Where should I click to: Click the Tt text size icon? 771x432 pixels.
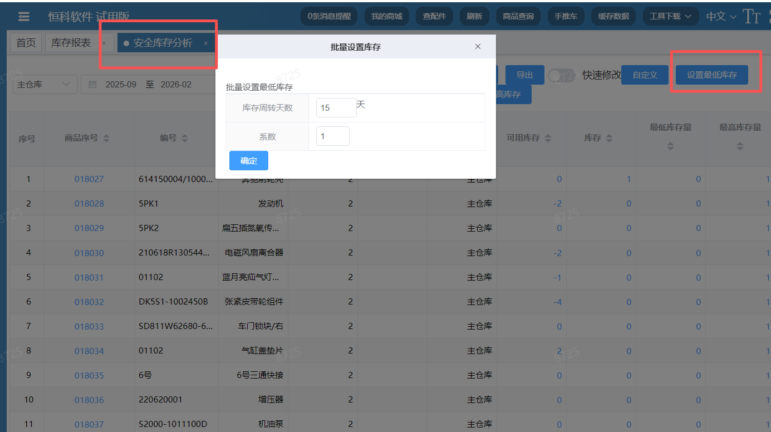coord(752,16)
